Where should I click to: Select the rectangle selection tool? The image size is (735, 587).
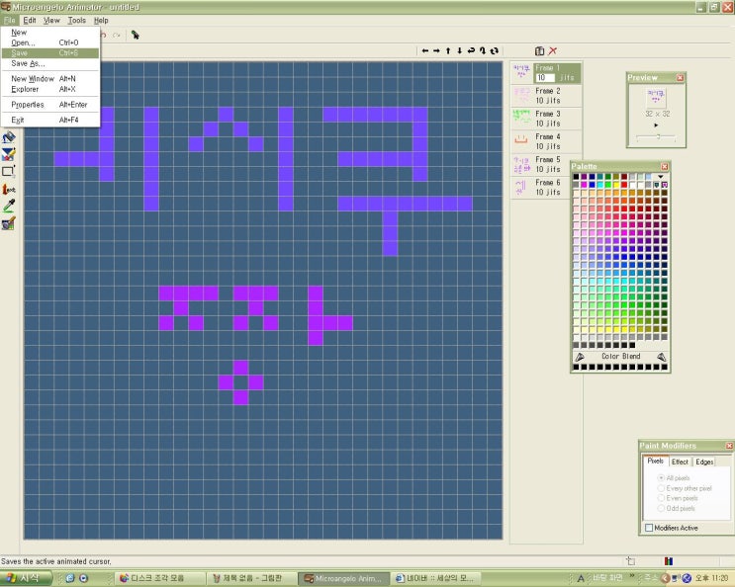(x=9, y=171)
